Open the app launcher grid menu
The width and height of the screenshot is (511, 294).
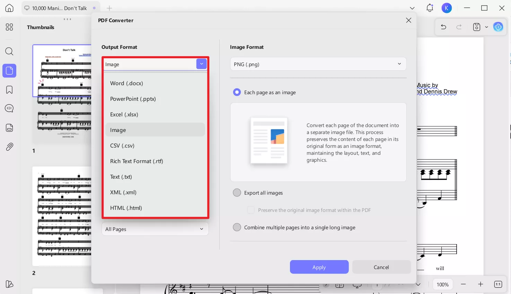click(x=9, y=27)
